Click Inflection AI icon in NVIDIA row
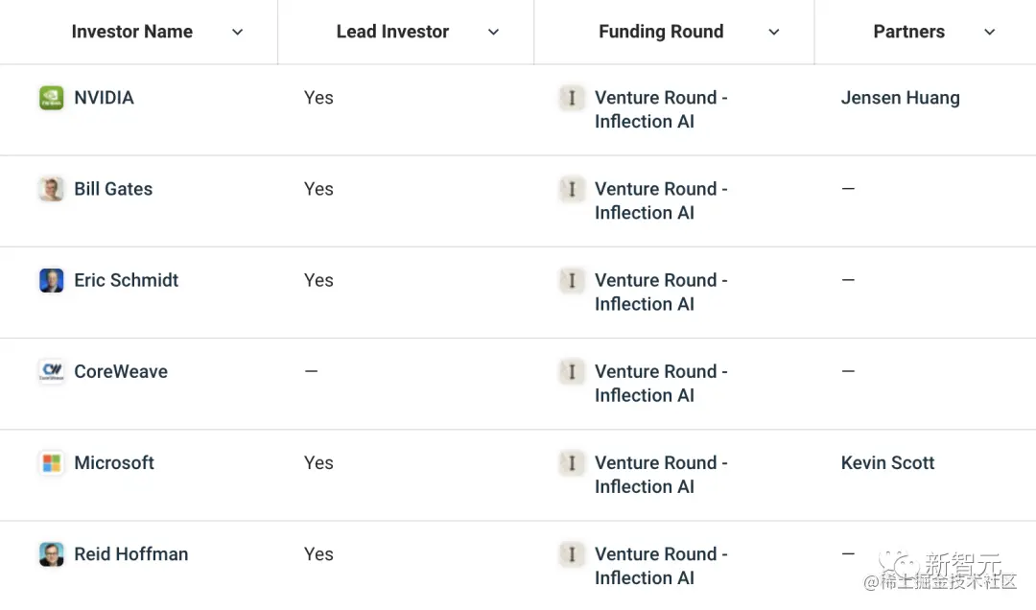This screenshot has width=1036, height=610. coord(572,98)
